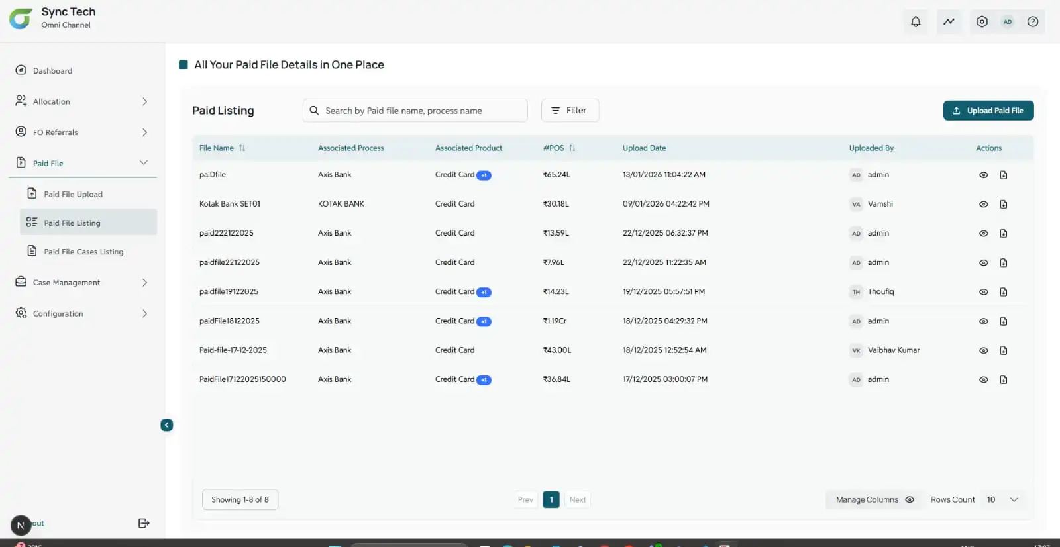The height and width of the screenshot is (547, 1060).
Task: Select Dashboard in the sidebar
Action: (x=52, y=71)
